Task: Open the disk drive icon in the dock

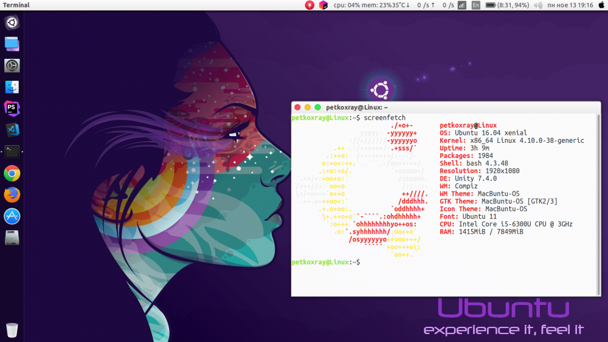Action: tap(12, 238)
